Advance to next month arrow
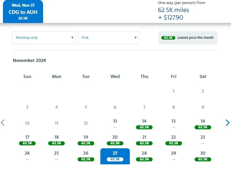 click(228, 123)
